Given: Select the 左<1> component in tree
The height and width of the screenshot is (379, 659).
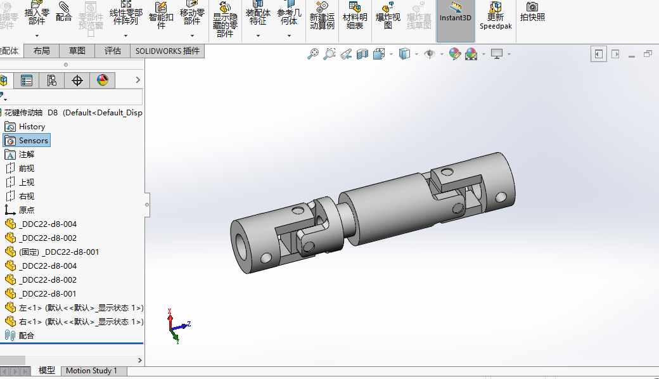Looking at the screenshot, I should (74, 307).
